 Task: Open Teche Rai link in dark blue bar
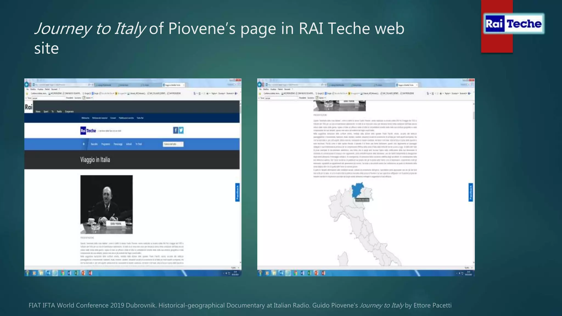point(140,118)
